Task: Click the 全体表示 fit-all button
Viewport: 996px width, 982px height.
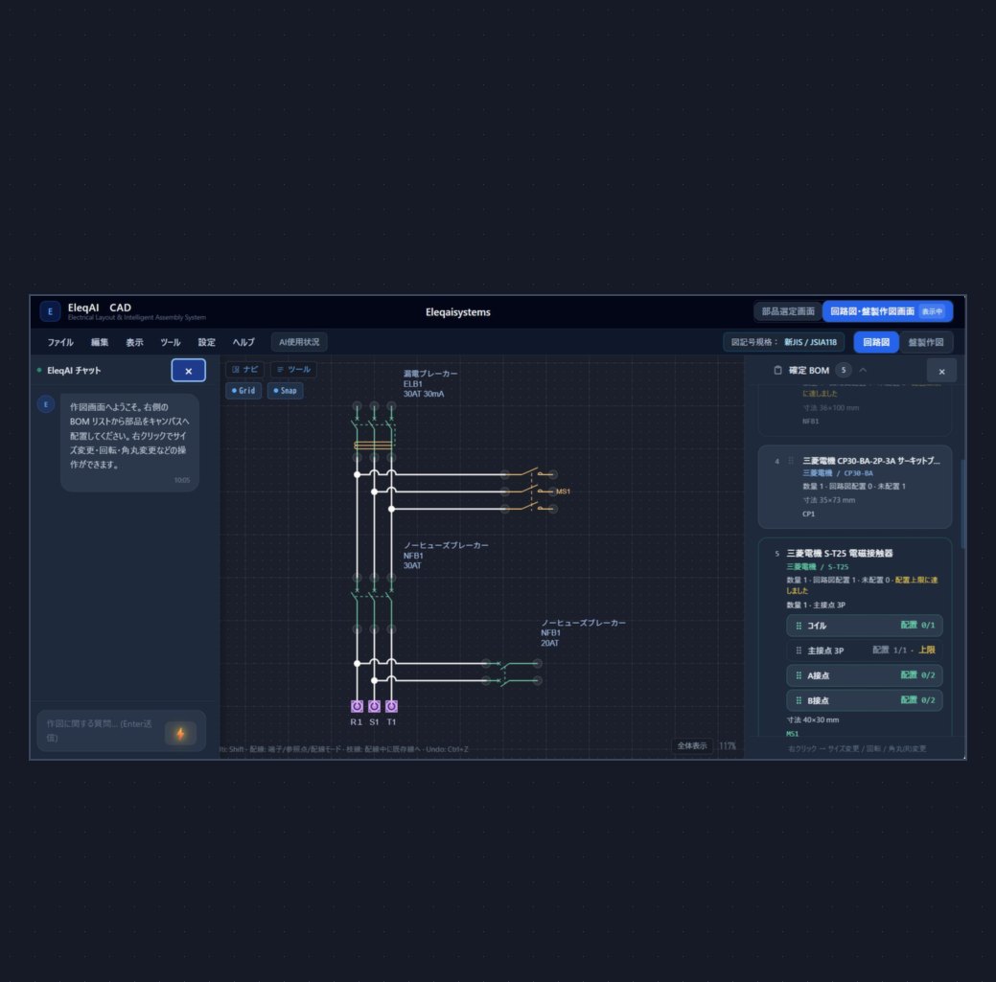Action: (692, 746)
